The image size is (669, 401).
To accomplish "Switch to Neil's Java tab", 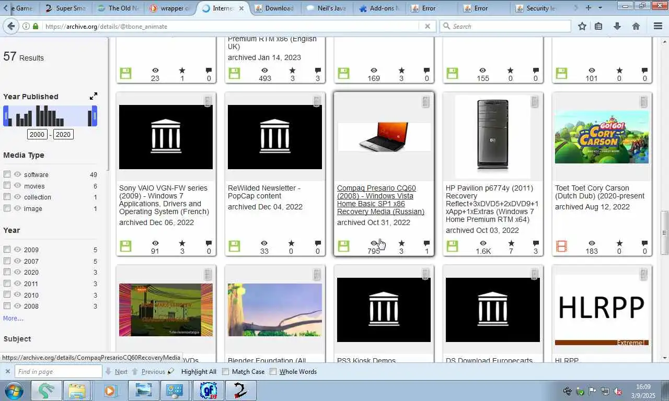I will [327, 8].
